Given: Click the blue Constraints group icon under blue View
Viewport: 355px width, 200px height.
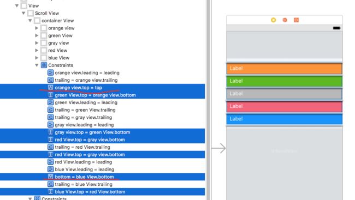Looking at the screenshot, I should (x=44, y=65).
